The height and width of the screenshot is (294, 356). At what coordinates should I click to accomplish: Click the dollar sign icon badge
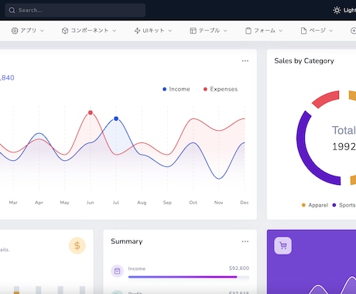pyautogui.click(x=77, y=245)
